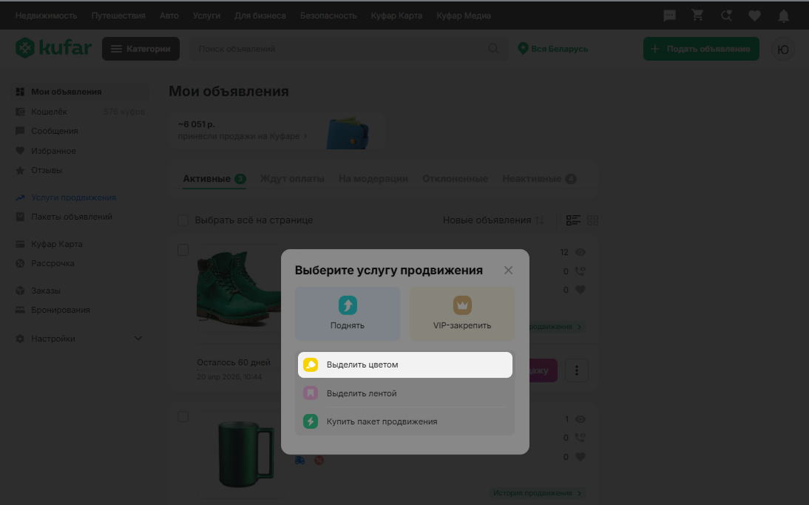Open Услуги top menu link

click(x=206, y=16)
